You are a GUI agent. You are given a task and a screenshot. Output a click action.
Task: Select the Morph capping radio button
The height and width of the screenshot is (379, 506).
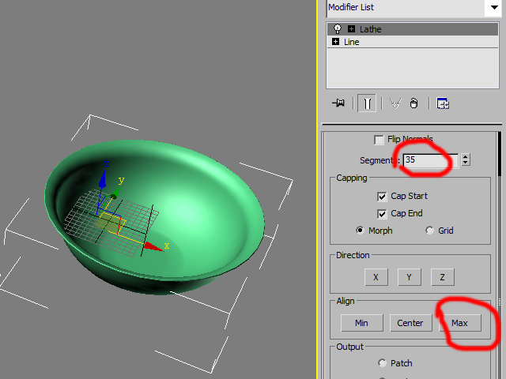[x=361, y=231]
